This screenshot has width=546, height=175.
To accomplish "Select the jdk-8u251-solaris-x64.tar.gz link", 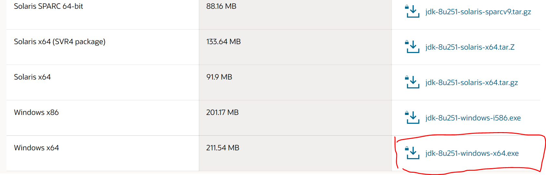I will tap(471, 82).
